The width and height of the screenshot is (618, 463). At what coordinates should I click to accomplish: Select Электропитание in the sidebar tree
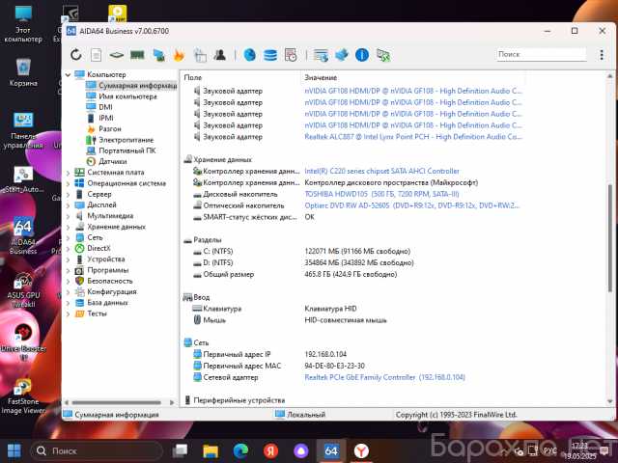point(126,140)
